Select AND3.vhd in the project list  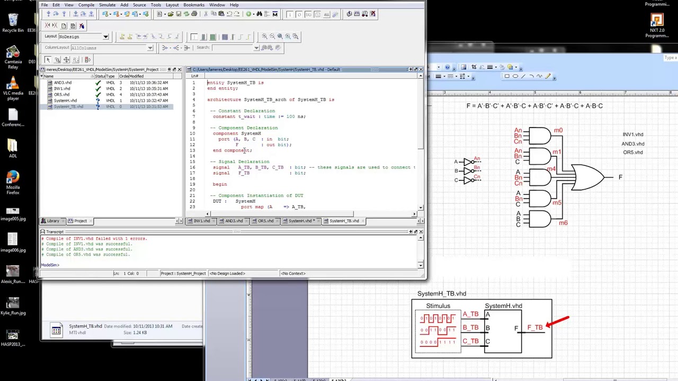(x=63, y=83)
